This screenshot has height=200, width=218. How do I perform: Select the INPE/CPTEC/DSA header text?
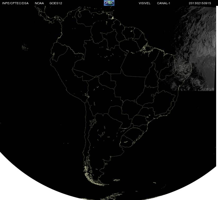coord(15,3)
